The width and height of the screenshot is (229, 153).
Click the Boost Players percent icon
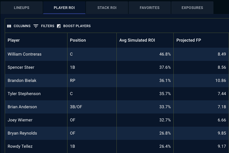(59, 26)
